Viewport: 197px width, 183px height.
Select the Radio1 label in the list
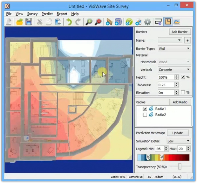coord(160,109)
